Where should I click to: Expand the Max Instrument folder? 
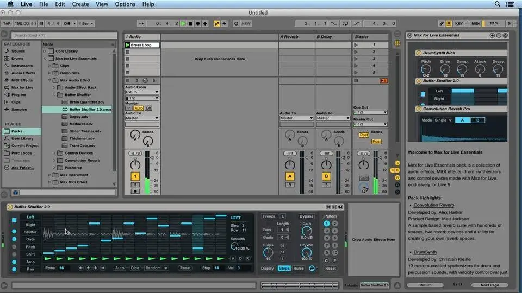click(x=49, y=175)
